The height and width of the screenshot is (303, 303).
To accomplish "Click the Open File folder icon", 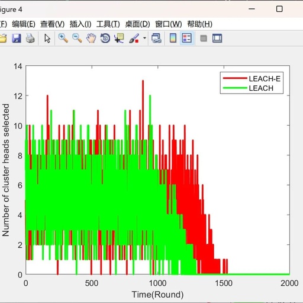I will (x=3, y=38).
